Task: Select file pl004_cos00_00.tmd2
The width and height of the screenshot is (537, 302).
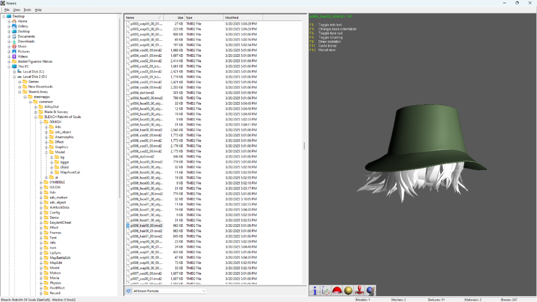Action: click(x=146, y=50)
